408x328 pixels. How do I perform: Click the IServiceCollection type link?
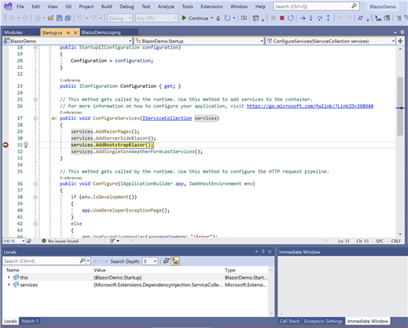(x=167, y=118)
